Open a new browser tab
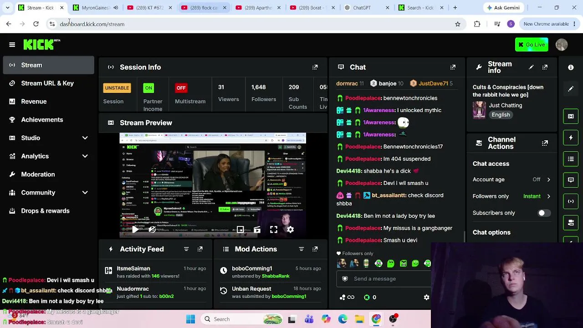Viewport: 583px width, 328px height. point(455,8)
